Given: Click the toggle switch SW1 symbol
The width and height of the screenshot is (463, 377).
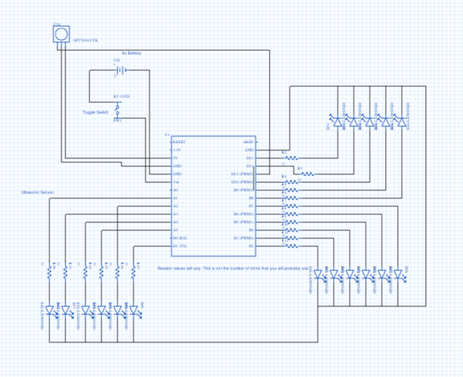Looking at the screenshot, I should pos(117,111).
